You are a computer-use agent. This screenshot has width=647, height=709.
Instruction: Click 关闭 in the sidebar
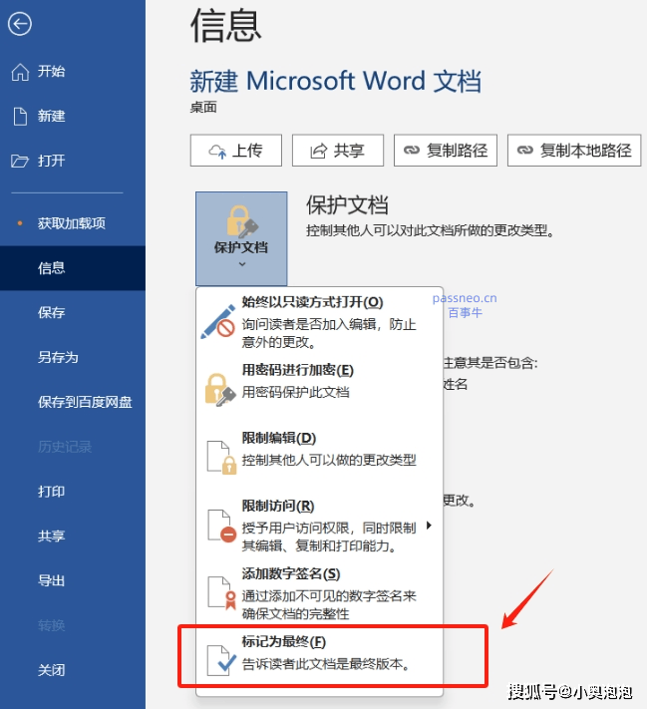pyautogui.click(x=73, y=670)
